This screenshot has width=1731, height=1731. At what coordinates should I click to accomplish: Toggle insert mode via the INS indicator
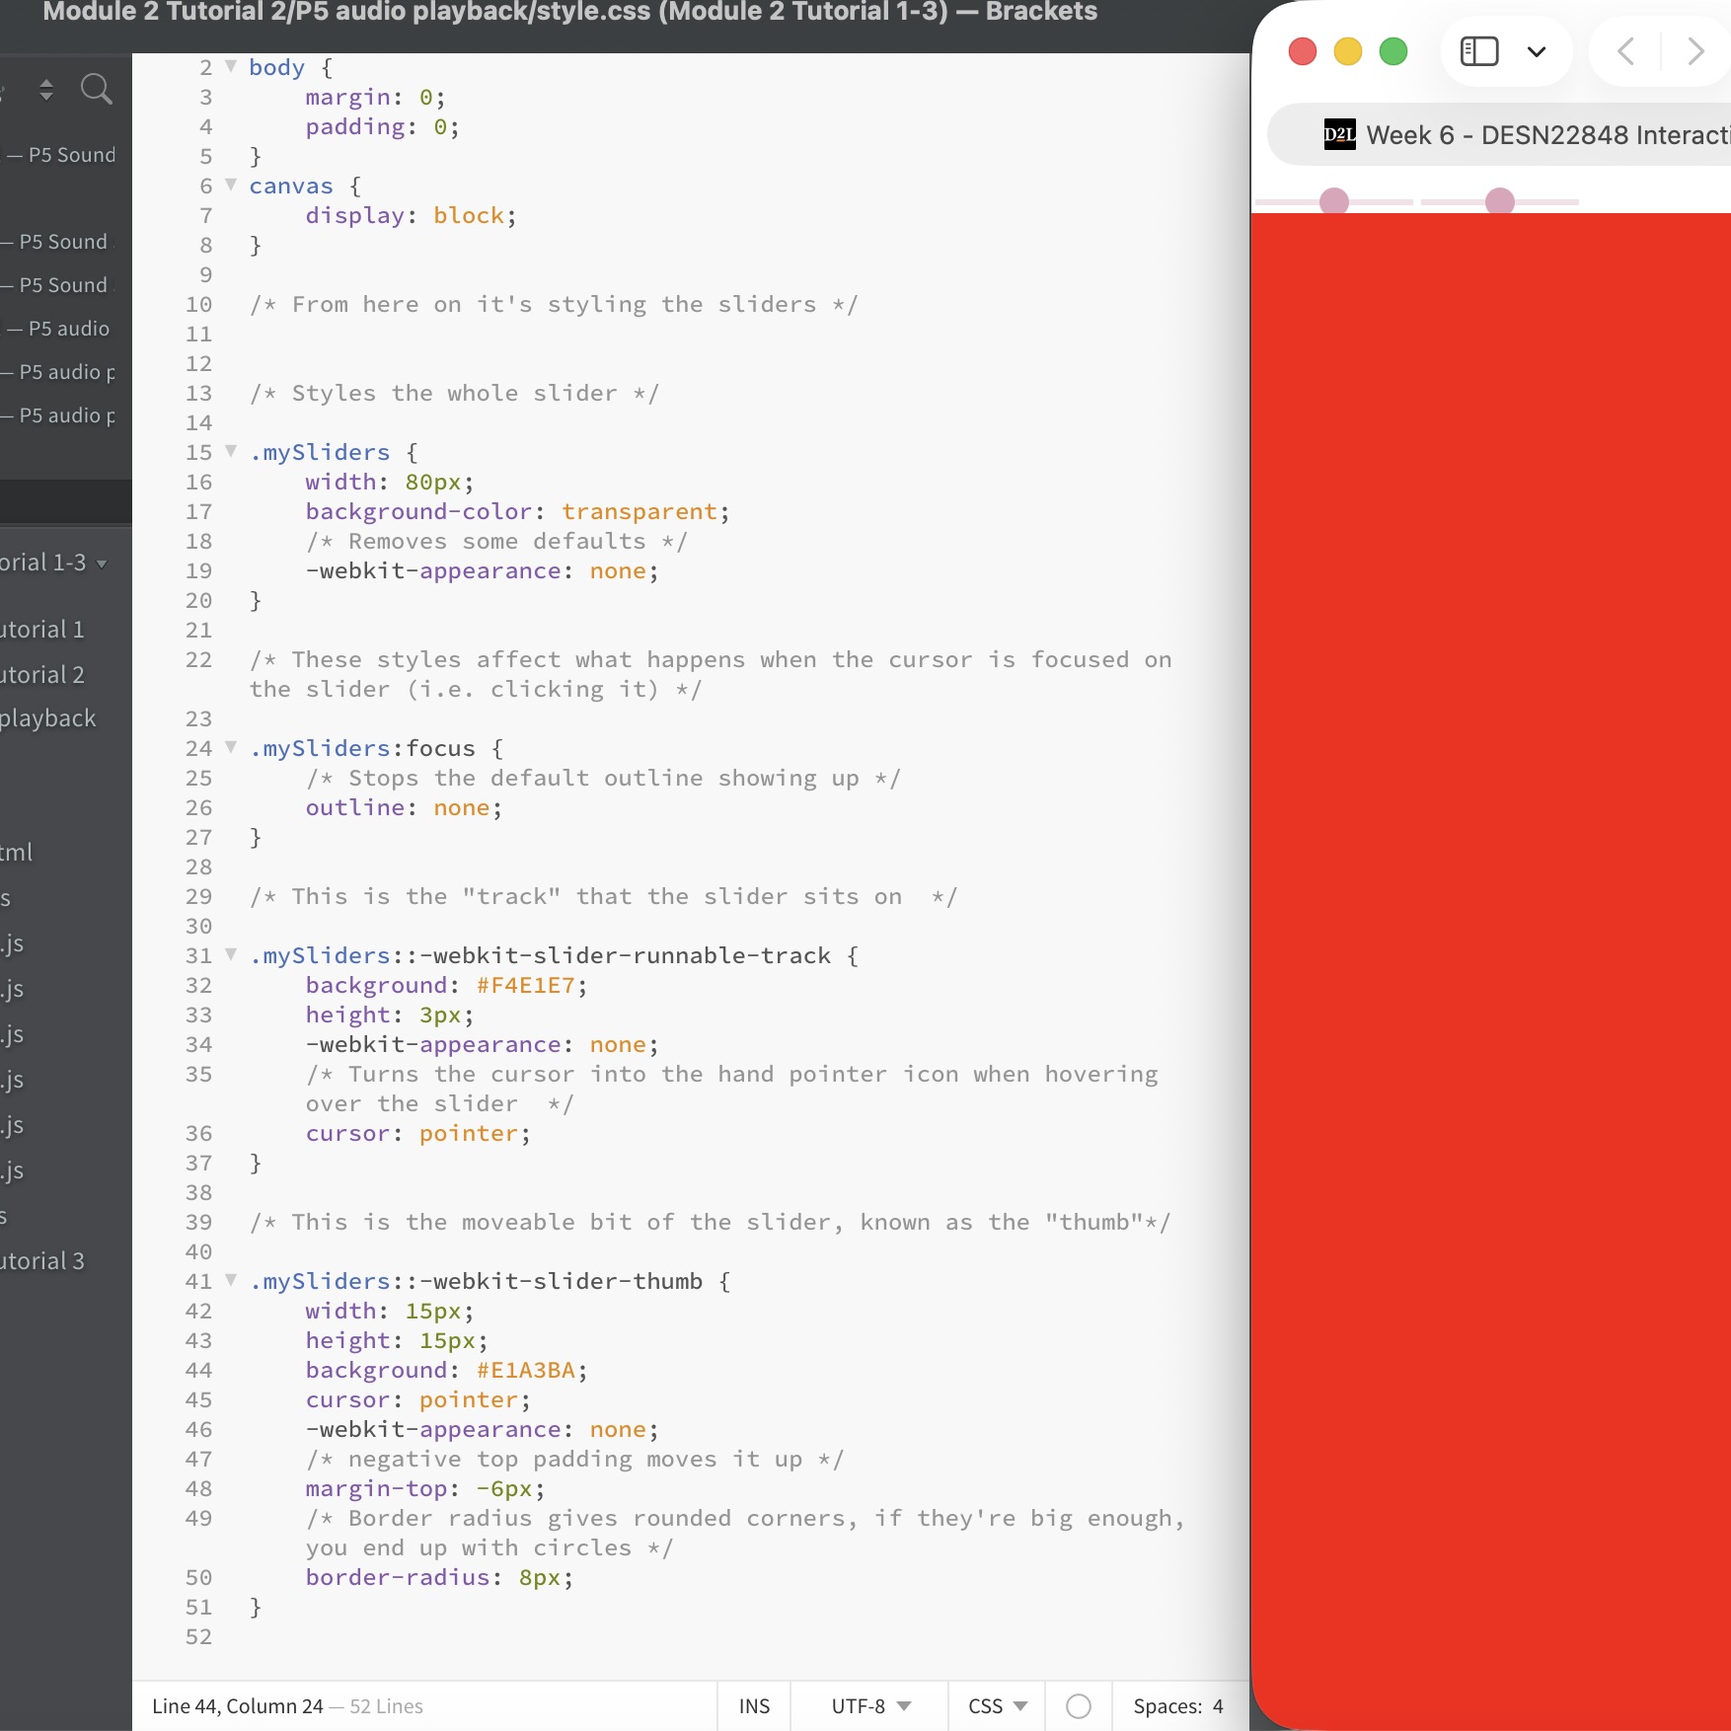click(x=753, y=1706)
